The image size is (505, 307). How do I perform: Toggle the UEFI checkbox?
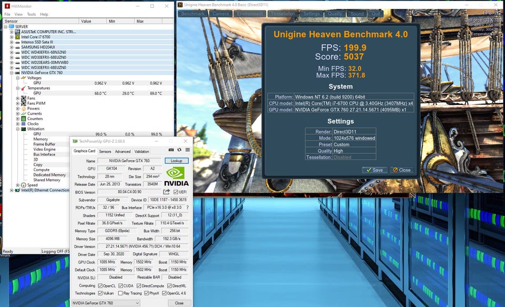pyautogui.click(x=176, y=192)
